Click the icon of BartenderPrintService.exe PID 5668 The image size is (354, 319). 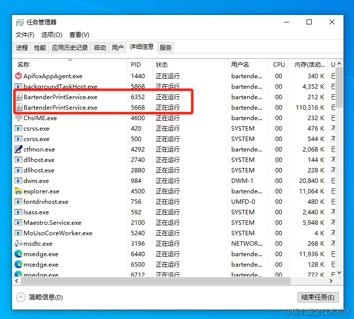coord(19,108)
